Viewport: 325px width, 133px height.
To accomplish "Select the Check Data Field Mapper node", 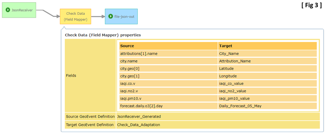I will [75, 16].
